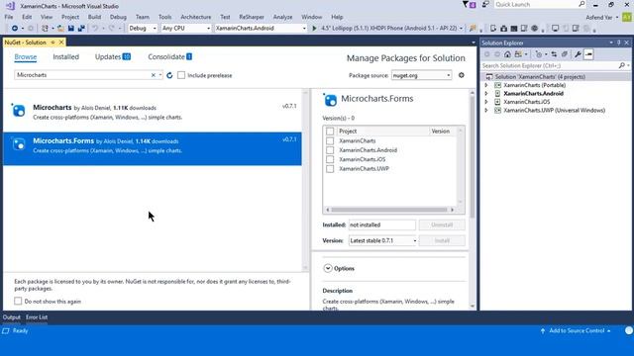Click the green Start debugging play icon
This screenshot has width=634, height=356.
314,29
